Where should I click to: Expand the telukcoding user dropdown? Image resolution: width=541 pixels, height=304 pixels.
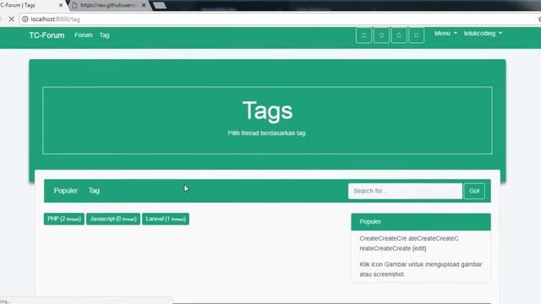pos(483,34)
